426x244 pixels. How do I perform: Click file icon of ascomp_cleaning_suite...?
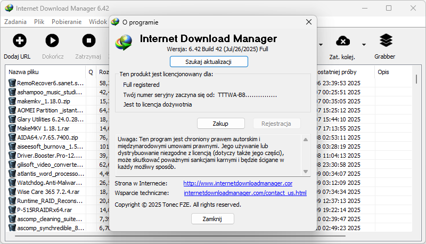tap(12, 219)
